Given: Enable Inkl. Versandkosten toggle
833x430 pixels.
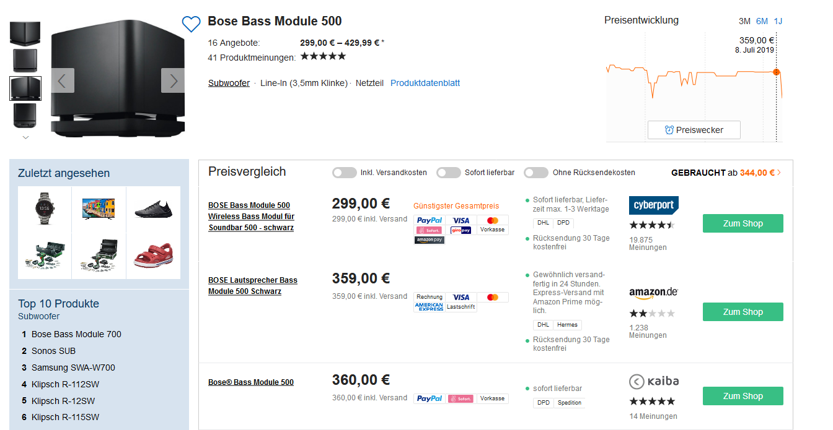Looking at the screenshot, I should coord(345,173).
